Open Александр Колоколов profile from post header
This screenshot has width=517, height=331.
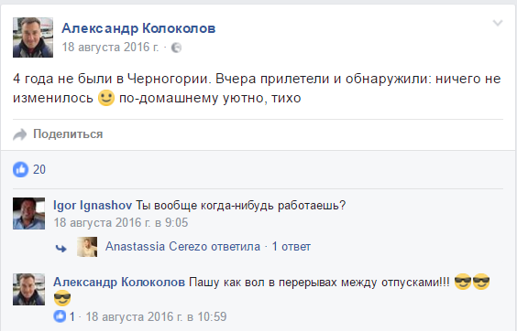138,28
